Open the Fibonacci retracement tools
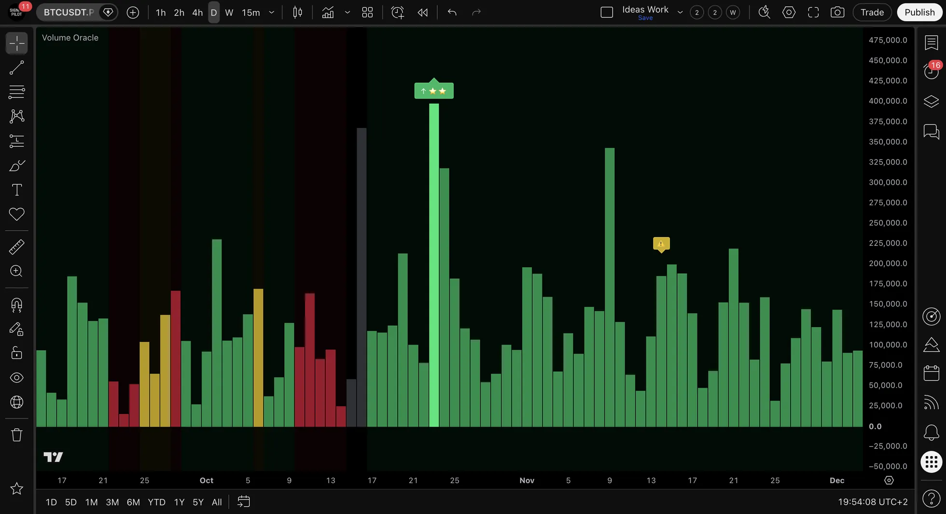The width and height of the screenshot is (946, 514). coord(16,92)
